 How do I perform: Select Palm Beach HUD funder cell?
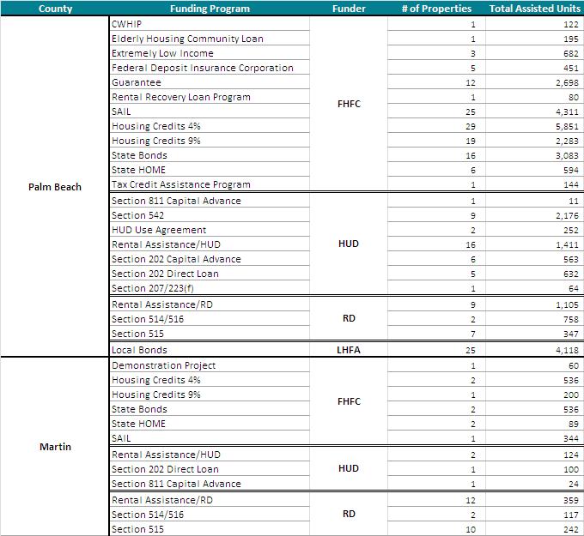tap(349, 244)
